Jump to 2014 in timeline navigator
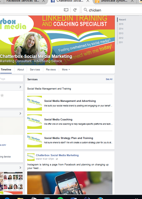Viewport: 142px width, 199px height. (x=121, y=29)
